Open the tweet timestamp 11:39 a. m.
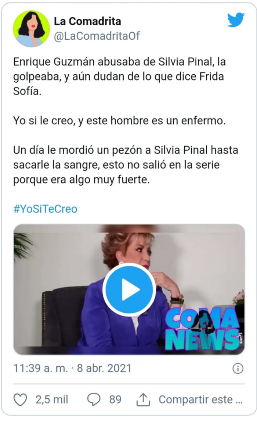This screenshot has width=257, height=427. point(40,368)
